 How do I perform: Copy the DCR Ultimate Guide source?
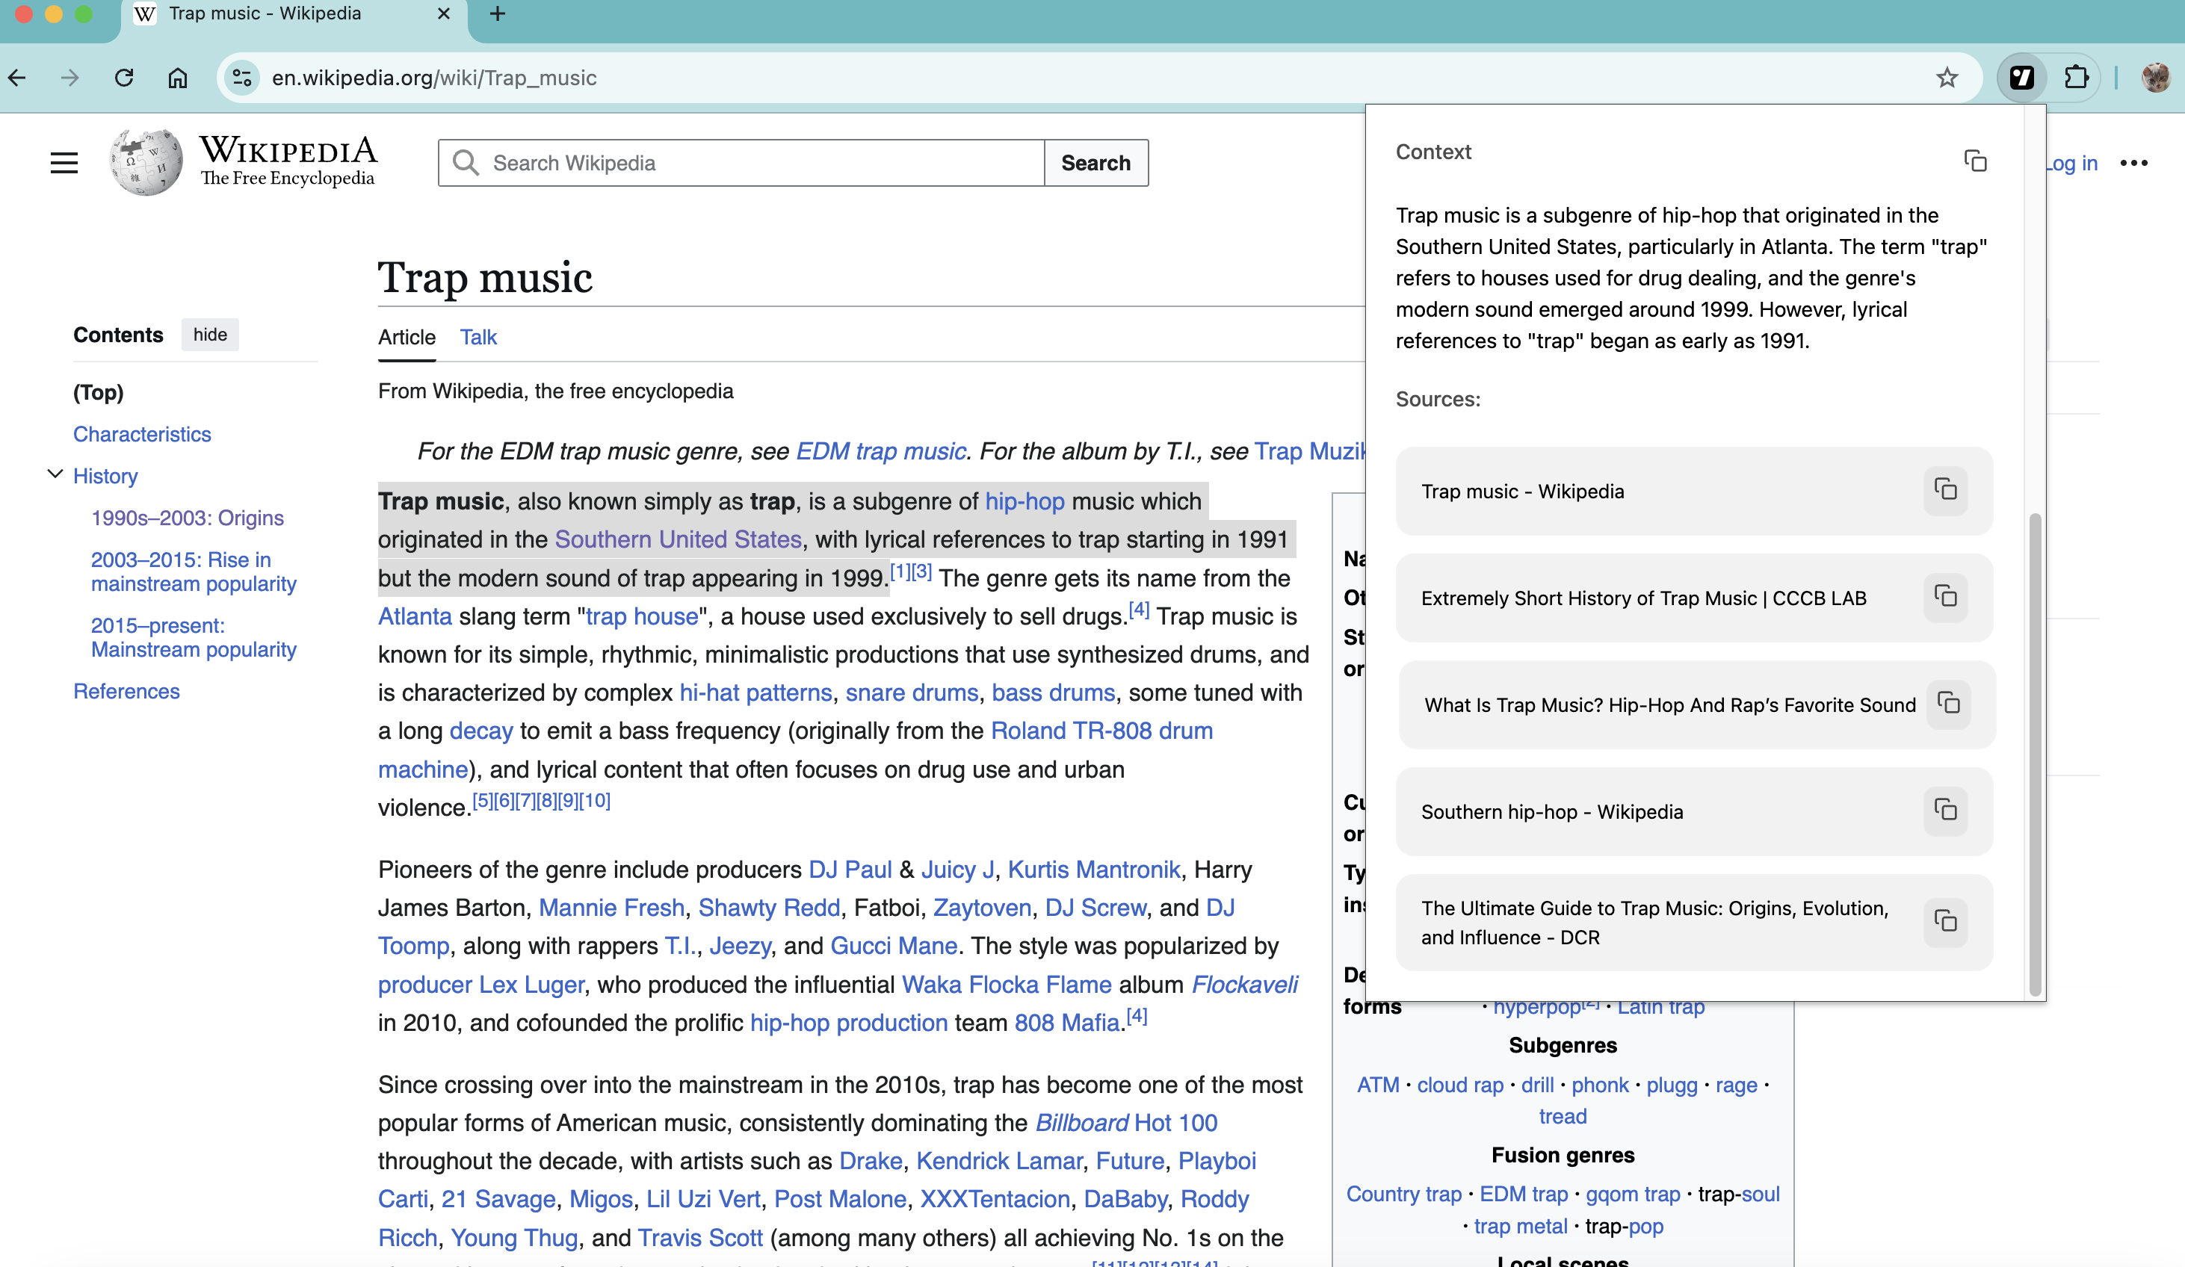1945,920
